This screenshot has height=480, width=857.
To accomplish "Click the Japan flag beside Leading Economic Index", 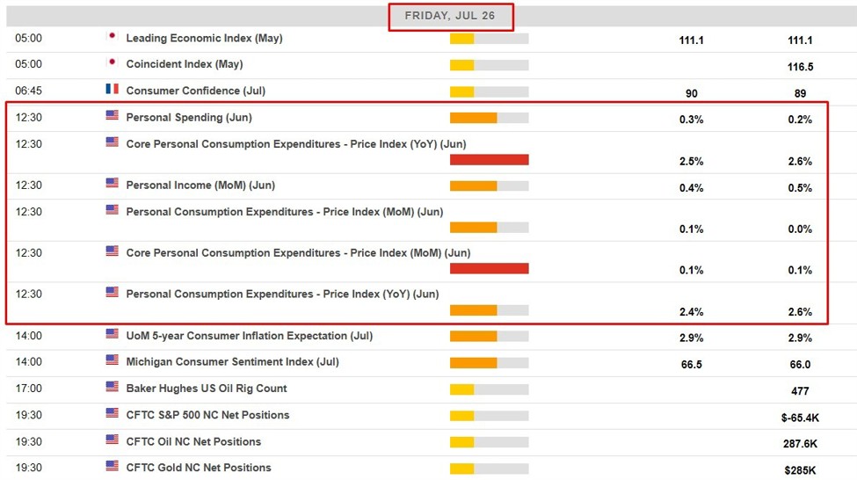I will (x=112, y=37).
